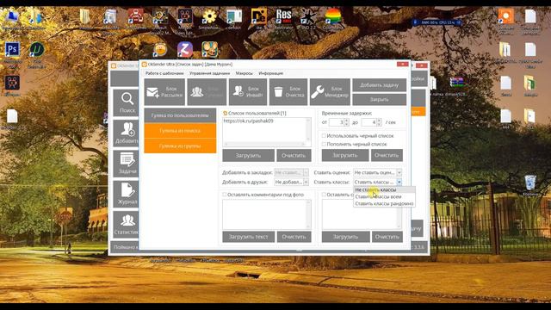Open Журнал in the background OkSender window

[x=127, y=194]
